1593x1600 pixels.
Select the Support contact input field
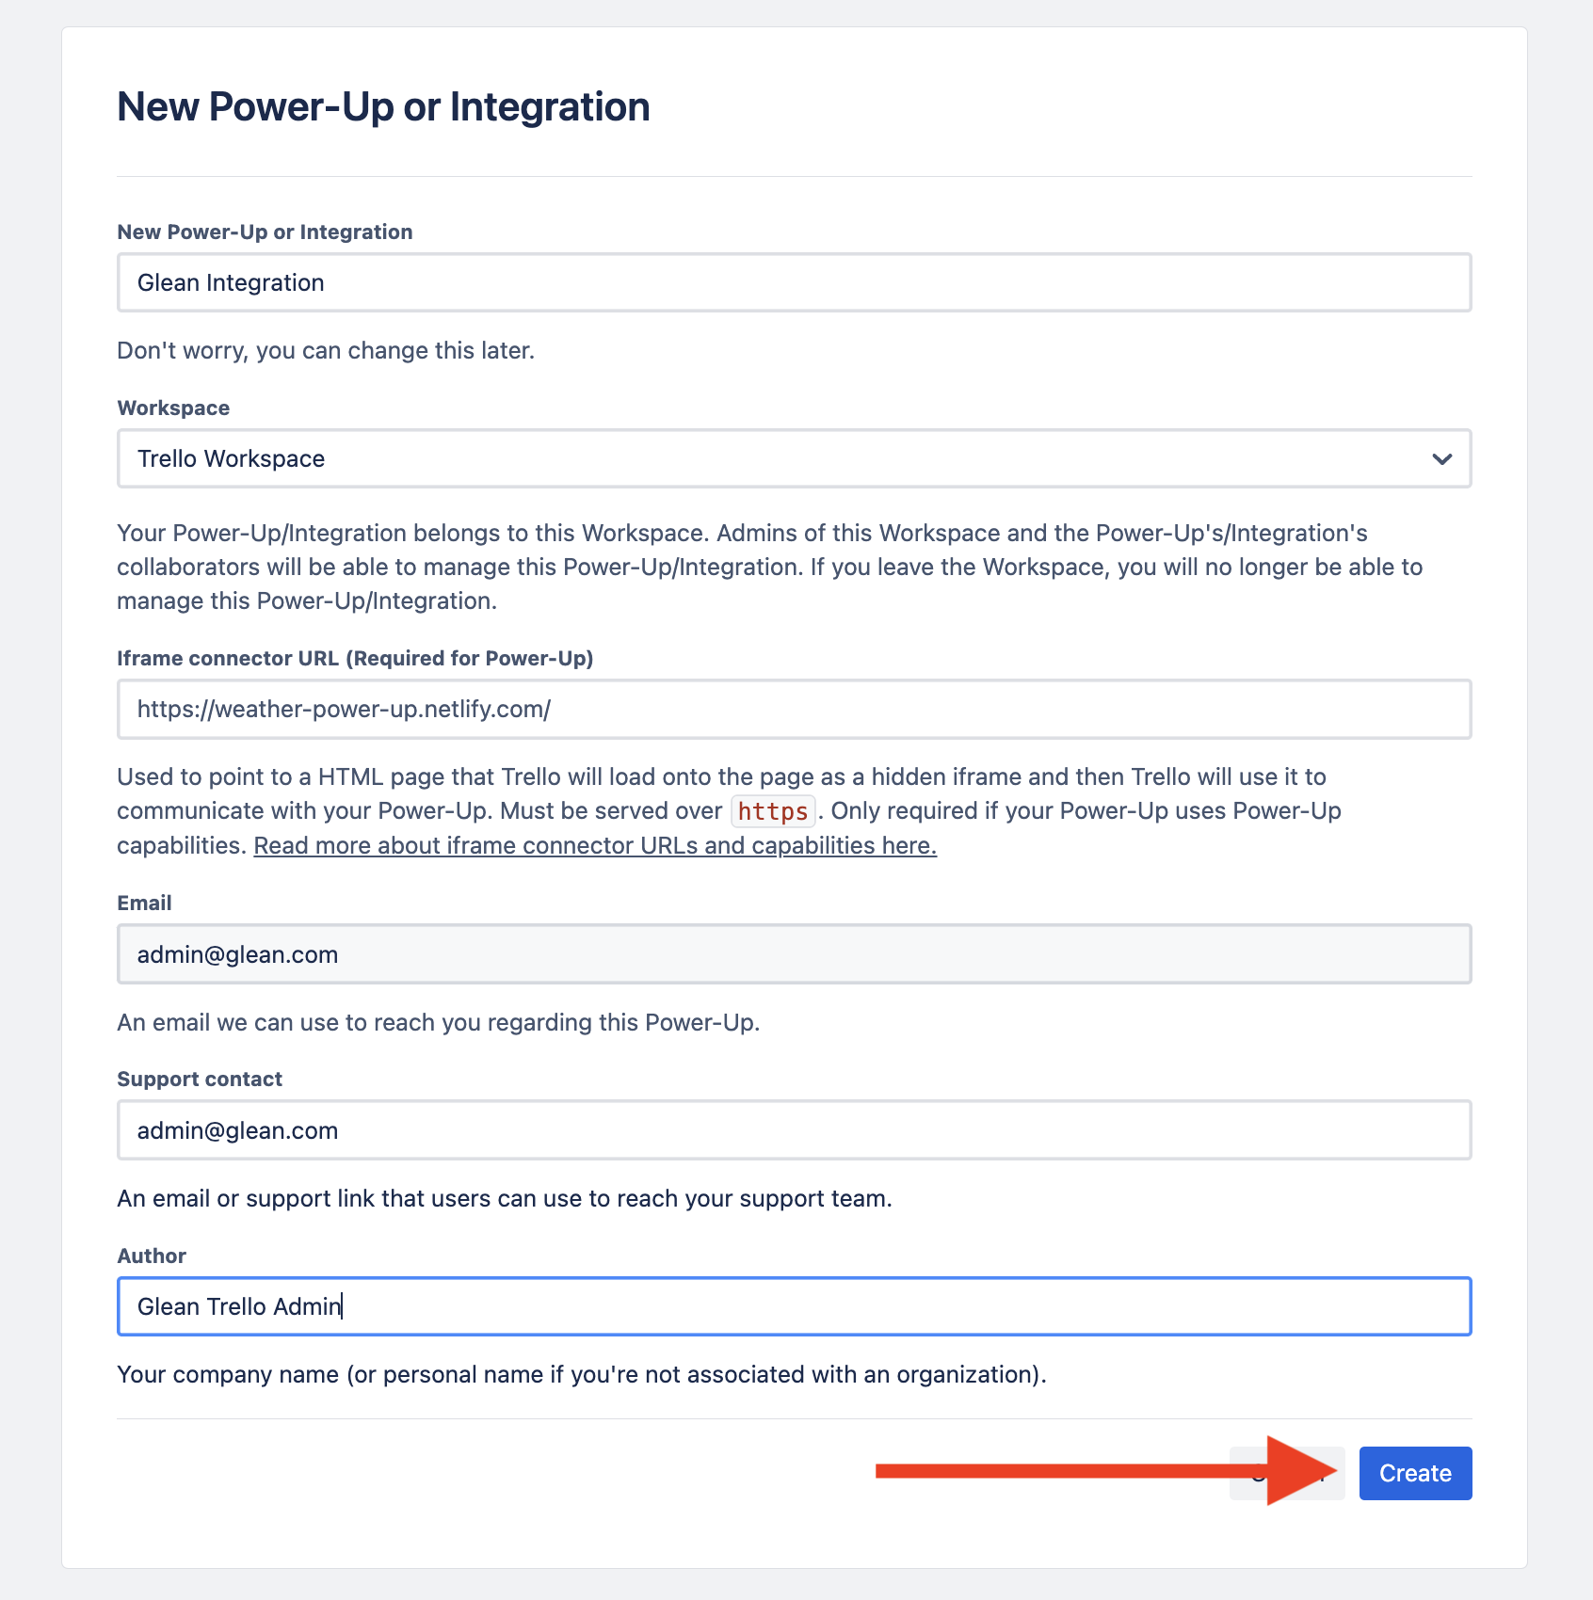[794, 1130]
